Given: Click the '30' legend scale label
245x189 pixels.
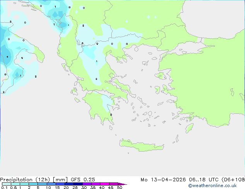Looking at the screenshot, I should (x=84, y=187).
